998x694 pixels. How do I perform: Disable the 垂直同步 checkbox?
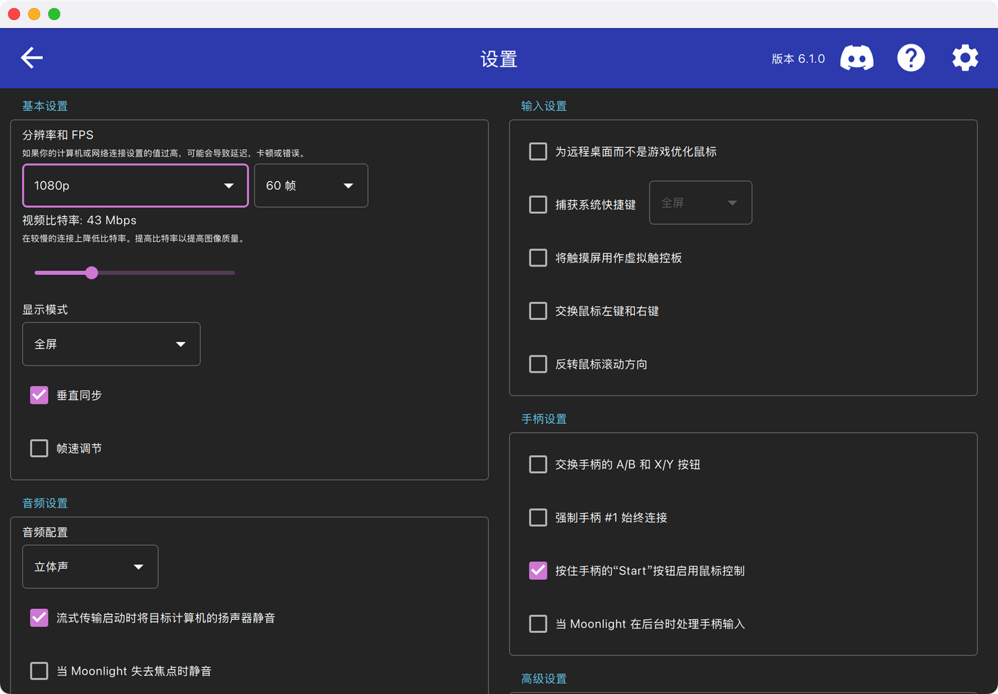[x=40, y=395]
